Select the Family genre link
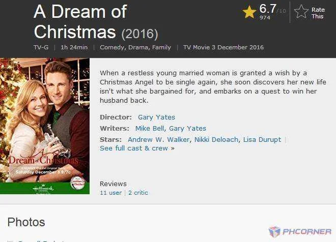Image resolution: width=336 pixels, height=242 pixels. [x=161, y=47]
